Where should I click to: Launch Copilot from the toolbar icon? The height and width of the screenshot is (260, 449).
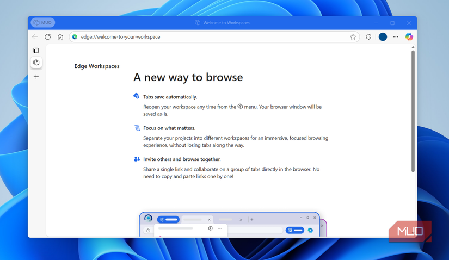[x=409, y=36]
